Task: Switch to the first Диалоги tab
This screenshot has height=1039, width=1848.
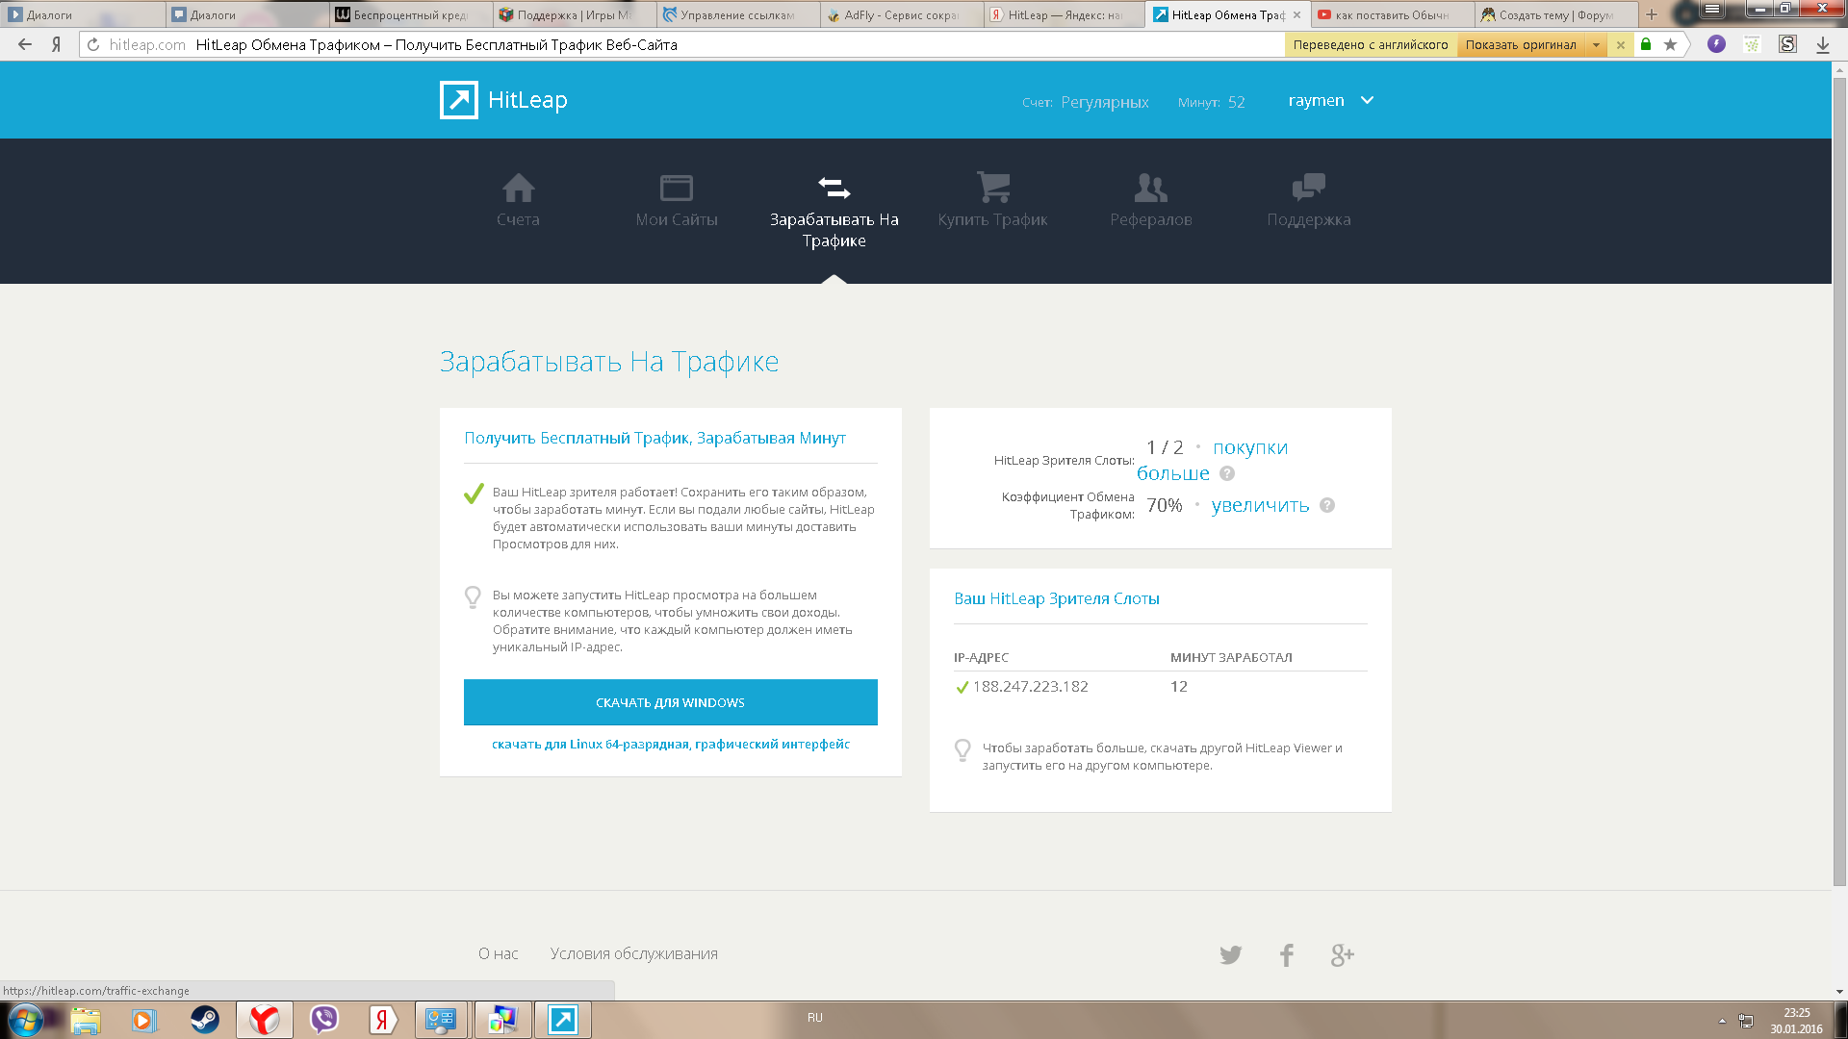Action: click(x=83, y=14)
